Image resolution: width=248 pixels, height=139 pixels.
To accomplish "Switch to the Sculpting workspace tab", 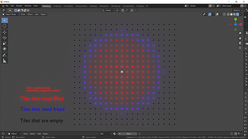I will pyautogui.click(x=57, y=6).
